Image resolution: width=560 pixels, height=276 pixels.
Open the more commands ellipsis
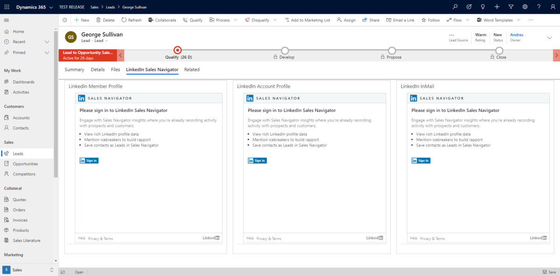tap(531, 20)
